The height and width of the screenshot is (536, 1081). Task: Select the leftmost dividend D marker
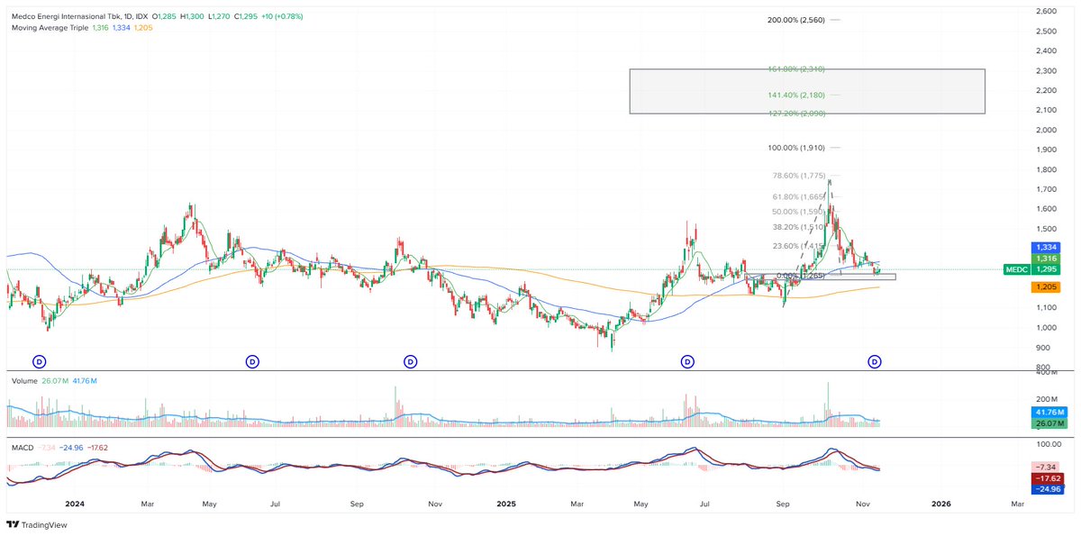tap(38, 360)
